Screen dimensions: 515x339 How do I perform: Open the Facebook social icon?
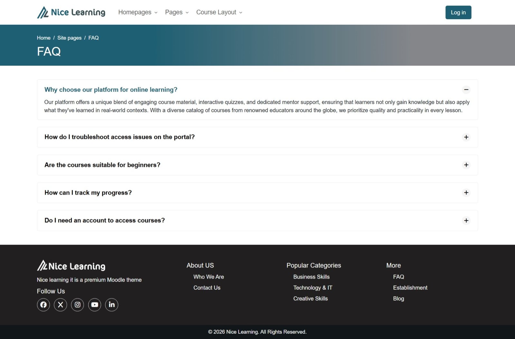(x=43, y=305)
